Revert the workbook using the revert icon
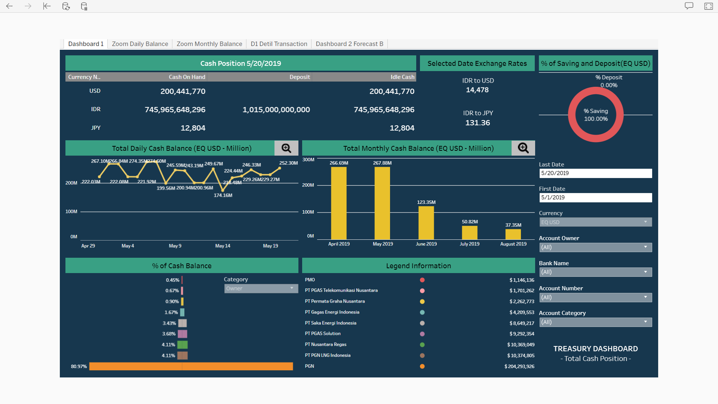718x404 pixels. (46, 6)
